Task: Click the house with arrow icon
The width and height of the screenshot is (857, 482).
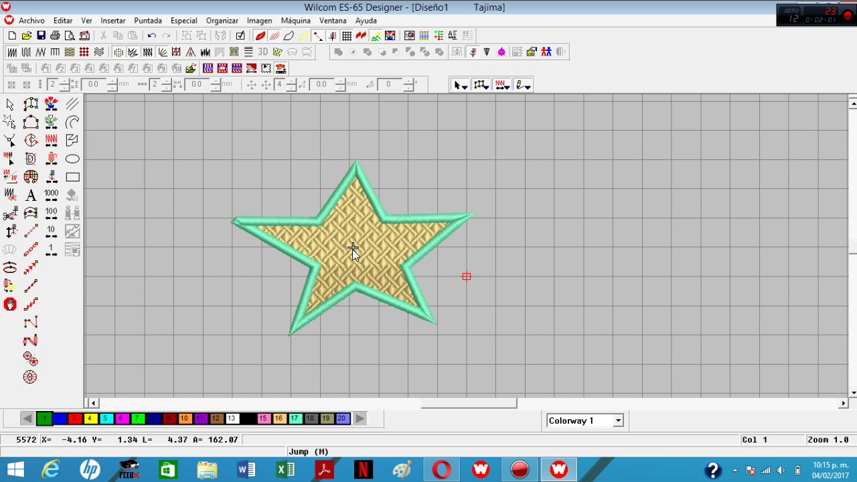Action: point(532,52)
